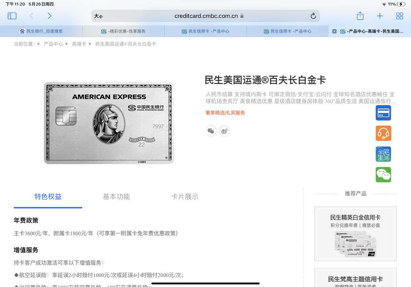Switch to 精彩优惠-悦享服务 tab

(x=123, y=31)
